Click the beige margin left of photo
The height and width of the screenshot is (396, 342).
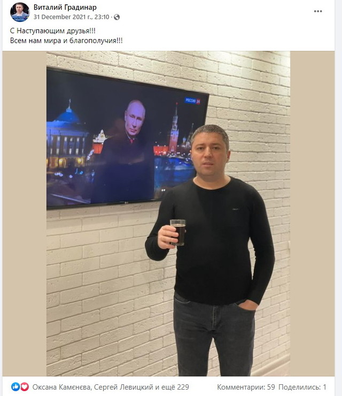(25, 214)
